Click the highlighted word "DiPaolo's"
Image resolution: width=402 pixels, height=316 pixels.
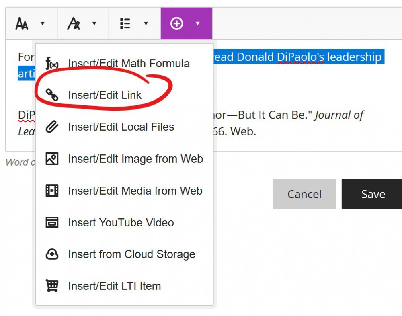point(300,57)
